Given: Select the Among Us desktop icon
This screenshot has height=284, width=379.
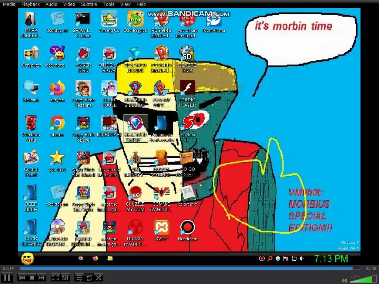Looking at the screenshot, I should click(109, 22).
